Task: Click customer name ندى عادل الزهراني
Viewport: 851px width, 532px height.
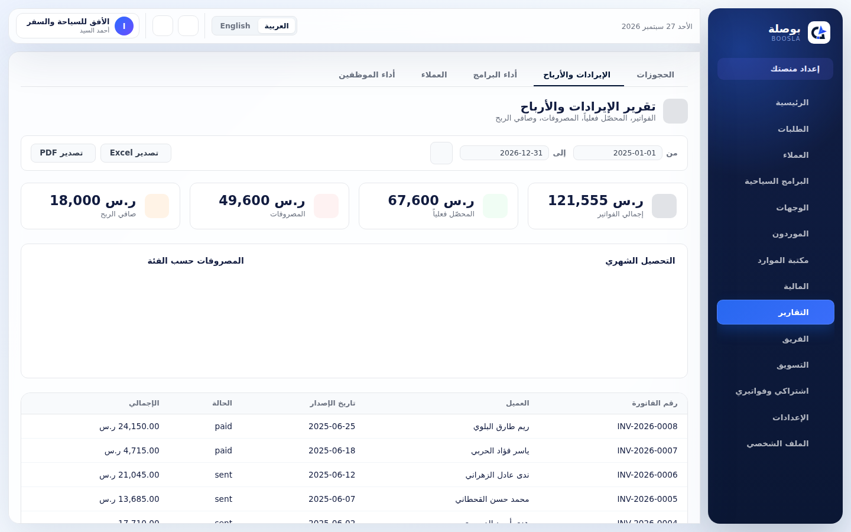Action: click(497, 475)
